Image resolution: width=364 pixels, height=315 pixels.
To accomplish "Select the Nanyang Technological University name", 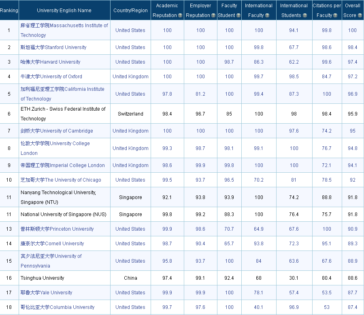I will [58, 197].
